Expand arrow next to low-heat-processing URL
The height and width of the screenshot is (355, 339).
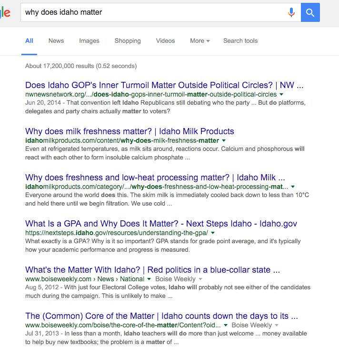(293, 187)
